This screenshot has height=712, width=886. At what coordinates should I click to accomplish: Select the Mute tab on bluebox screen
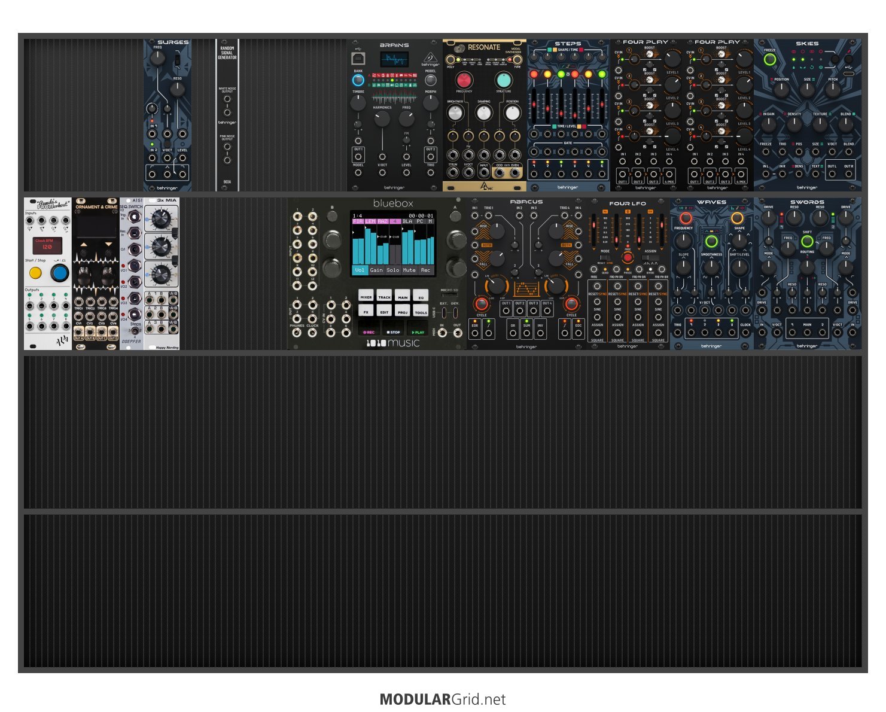409,270
